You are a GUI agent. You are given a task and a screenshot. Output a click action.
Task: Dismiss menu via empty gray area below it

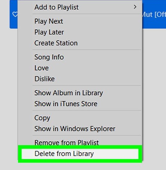click(x=80, y=167)
